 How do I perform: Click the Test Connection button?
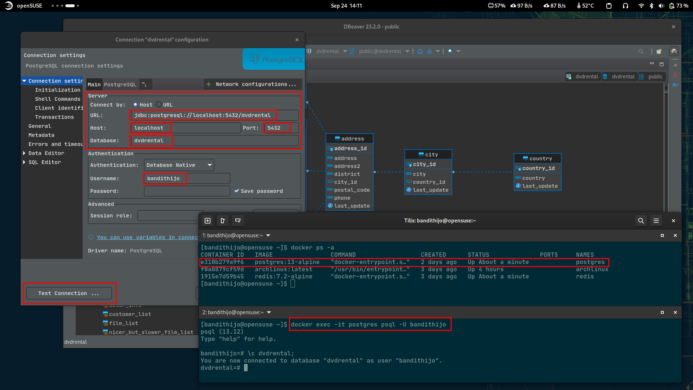(69, 293)
